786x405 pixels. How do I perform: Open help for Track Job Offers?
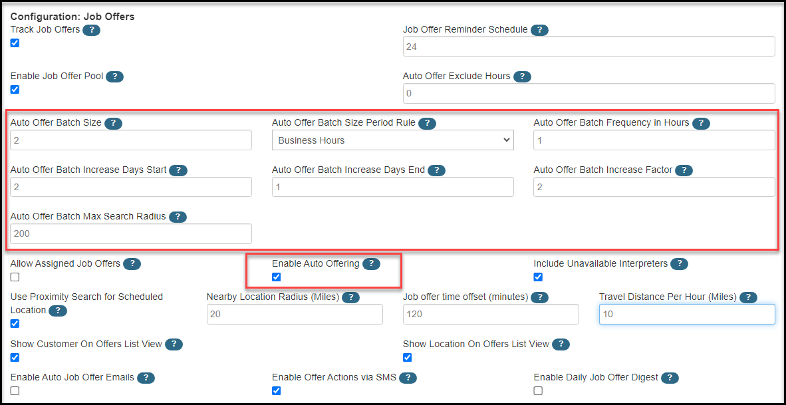(x=92, y=30)
